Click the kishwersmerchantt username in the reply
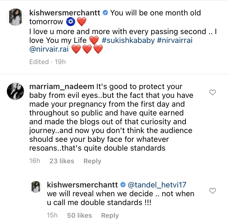The image size is (228, 224). [x=82, y=184]
